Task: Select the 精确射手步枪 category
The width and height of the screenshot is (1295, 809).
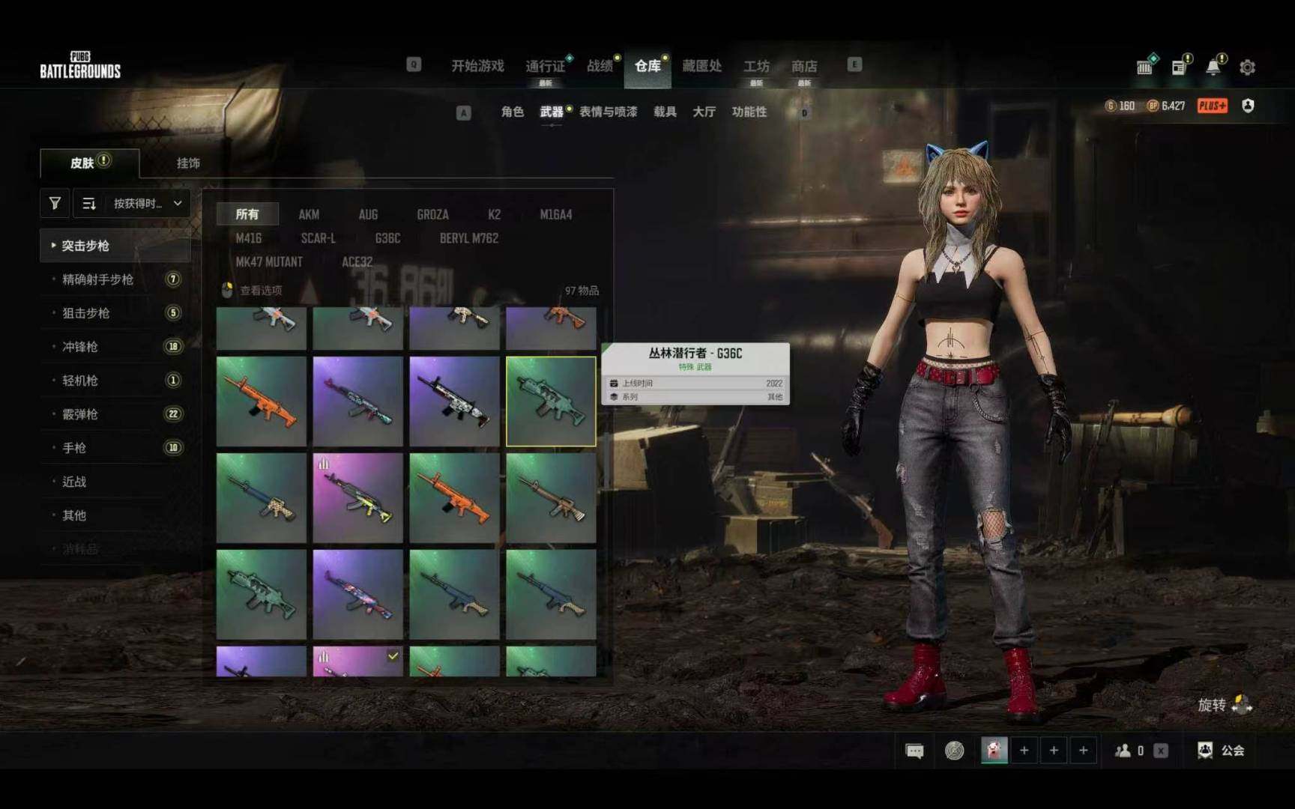Action: point(115,279)
